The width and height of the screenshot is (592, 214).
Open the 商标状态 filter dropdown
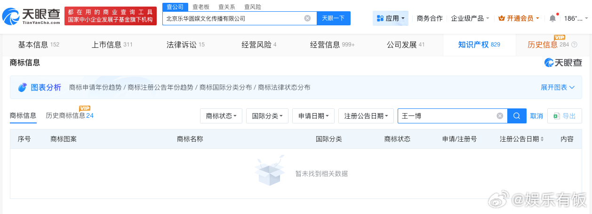[x=221, y=116]
